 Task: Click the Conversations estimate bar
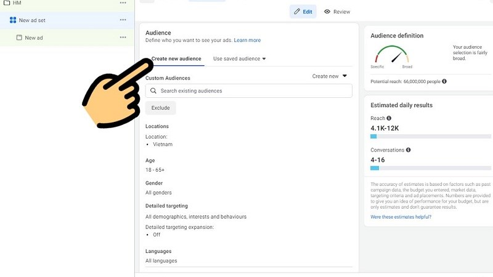(431, 168)
